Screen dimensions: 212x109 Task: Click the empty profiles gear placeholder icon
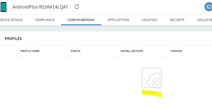pos(151,78)
